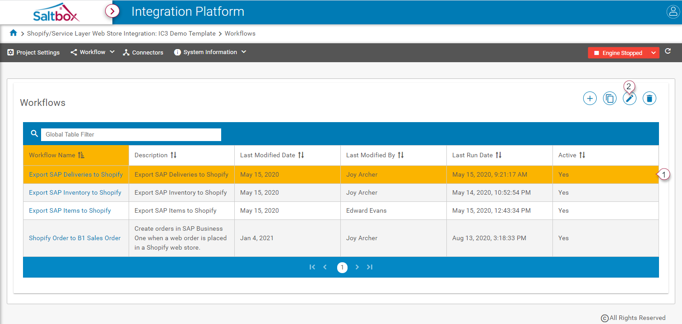Click the Workflow share icon
Screen dimensions: 682x324
(x=74, y=52)
